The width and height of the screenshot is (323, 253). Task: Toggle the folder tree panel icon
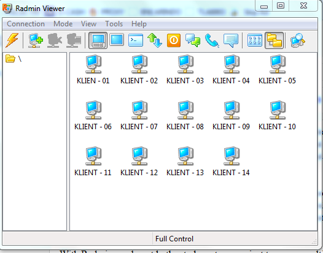point(274,40)
